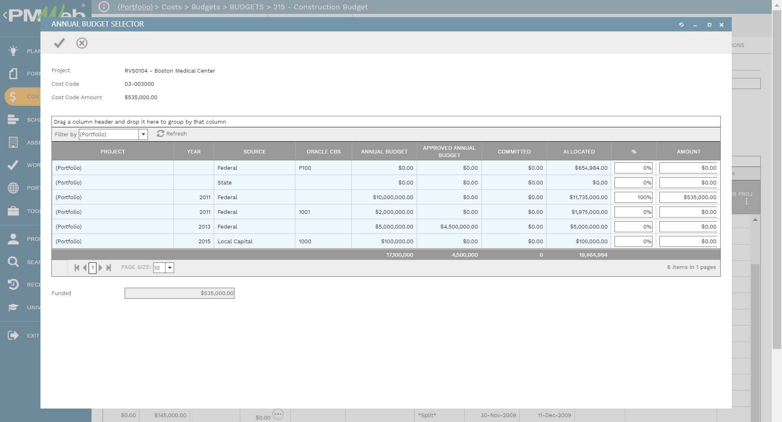Click the Refresh label
782x422 pixels.
coord(177,133)
